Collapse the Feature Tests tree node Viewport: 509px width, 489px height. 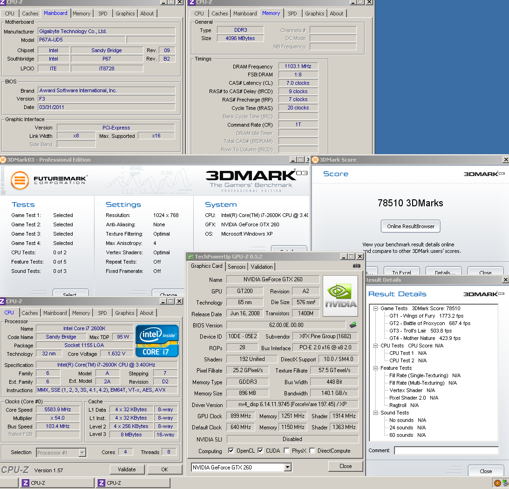[375, 368]
